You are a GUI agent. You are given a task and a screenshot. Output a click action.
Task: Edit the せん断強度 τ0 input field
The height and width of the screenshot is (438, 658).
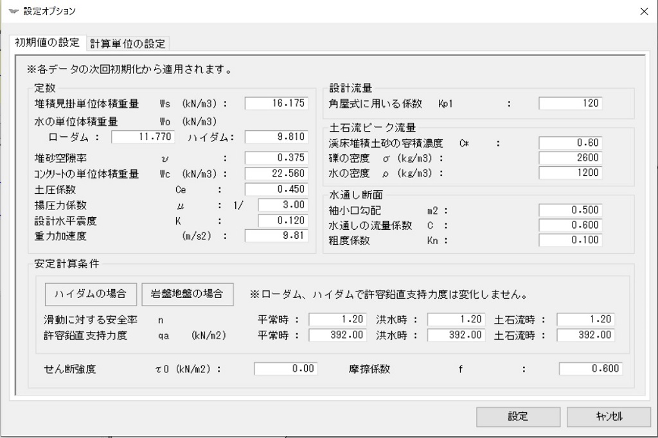coord(285,369)
